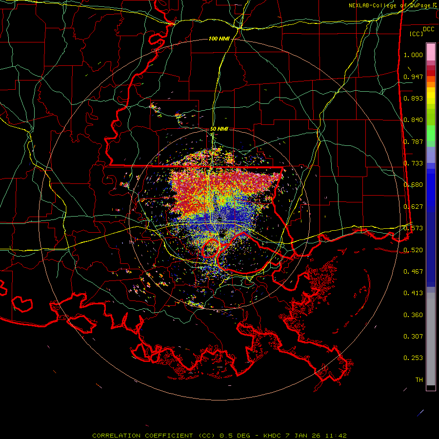The height and width of the screenshot is (439, 439).
Task: Click the 0.307 legend value
Action: click(x=413, y=337)
